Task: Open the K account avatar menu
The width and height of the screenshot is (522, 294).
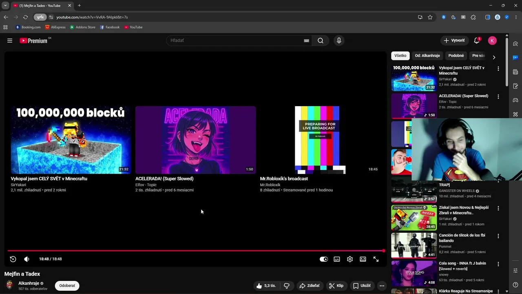Action: tap(492, 40)
